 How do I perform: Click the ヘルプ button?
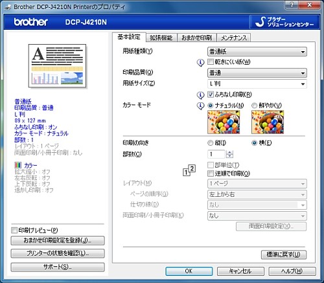point(292,271)
